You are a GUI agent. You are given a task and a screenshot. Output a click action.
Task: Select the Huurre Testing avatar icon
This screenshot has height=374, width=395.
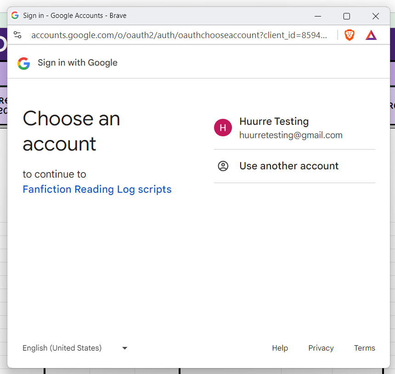point(223,128)
